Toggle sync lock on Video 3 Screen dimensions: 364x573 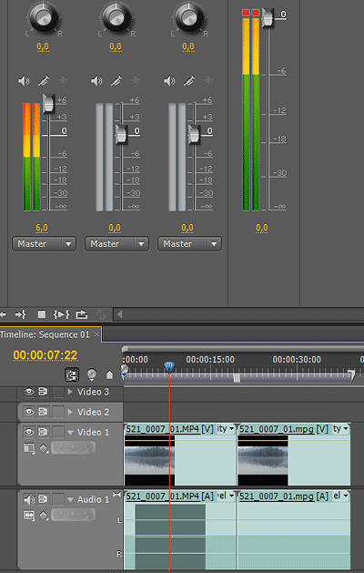pyautogui.click(x=44, y=392)
